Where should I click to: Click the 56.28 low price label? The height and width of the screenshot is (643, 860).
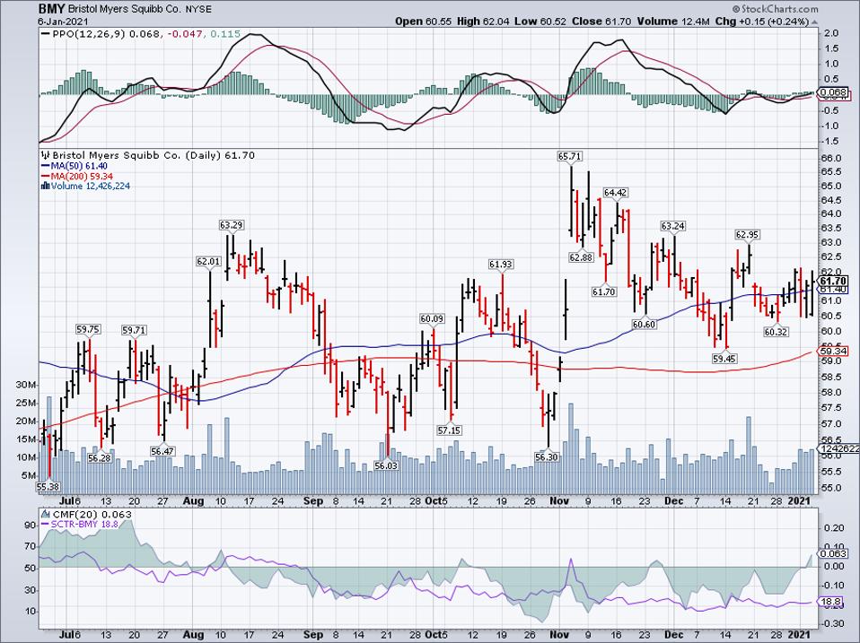100,458
